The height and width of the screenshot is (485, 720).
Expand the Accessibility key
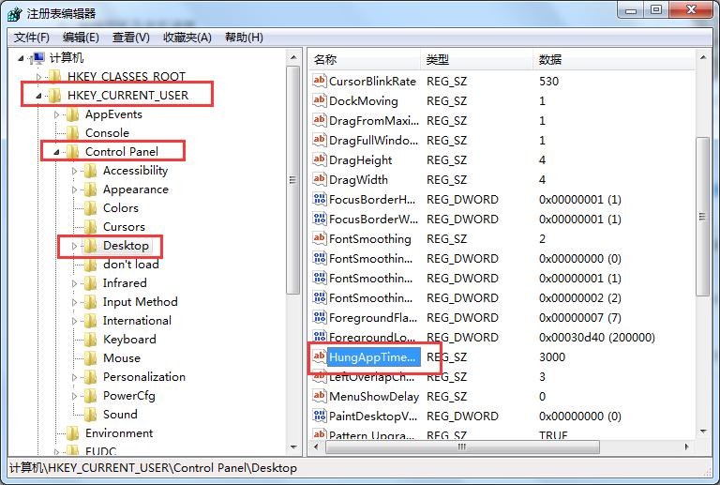point(75,171)
